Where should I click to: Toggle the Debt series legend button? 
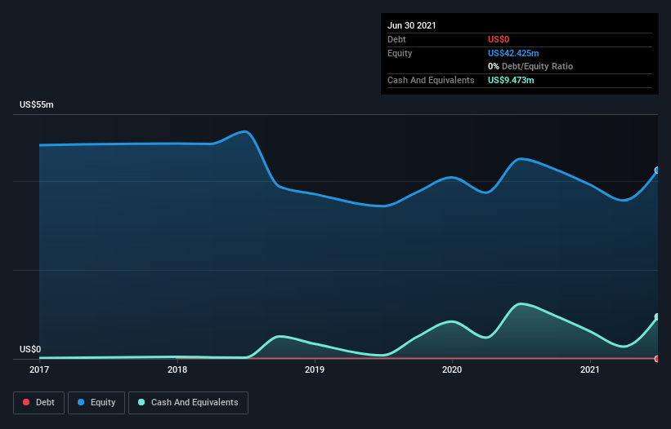pos(38,403)
